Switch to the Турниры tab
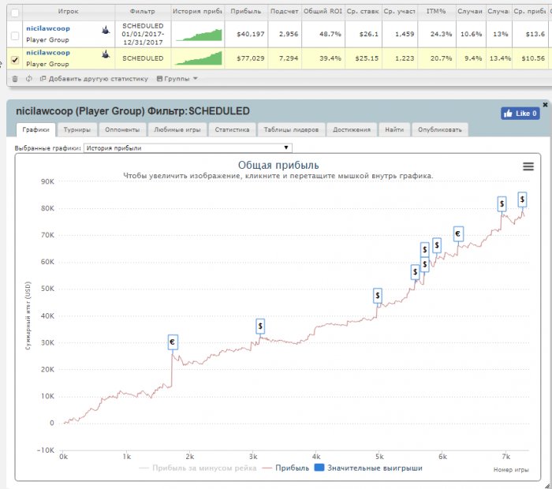 point(76,129)
